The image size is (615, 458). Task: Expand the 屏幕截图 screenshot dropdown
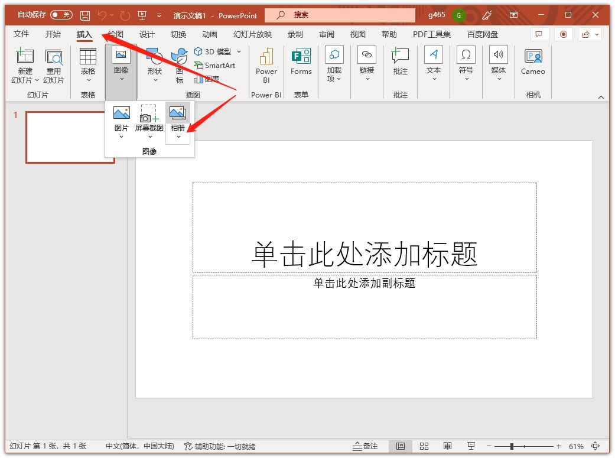coord(149,137)
